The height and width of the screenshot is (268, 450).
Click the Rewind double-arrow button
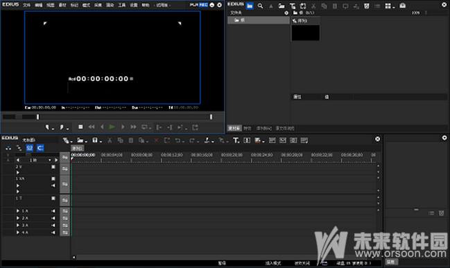92,127
